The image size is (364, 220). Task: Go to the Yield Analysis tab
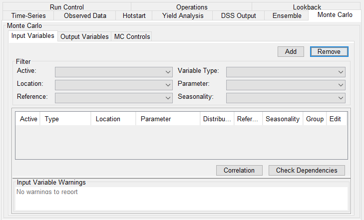tap(183, 16)
